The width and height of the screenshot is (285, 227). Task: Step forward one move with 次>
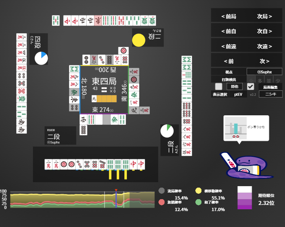pyautogui.click(x=264, y=61)
